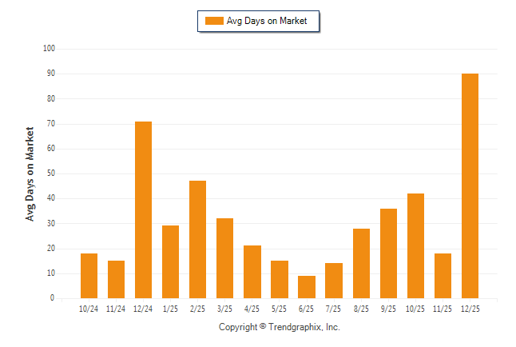Select the 12/24 bar

point(143,209)
